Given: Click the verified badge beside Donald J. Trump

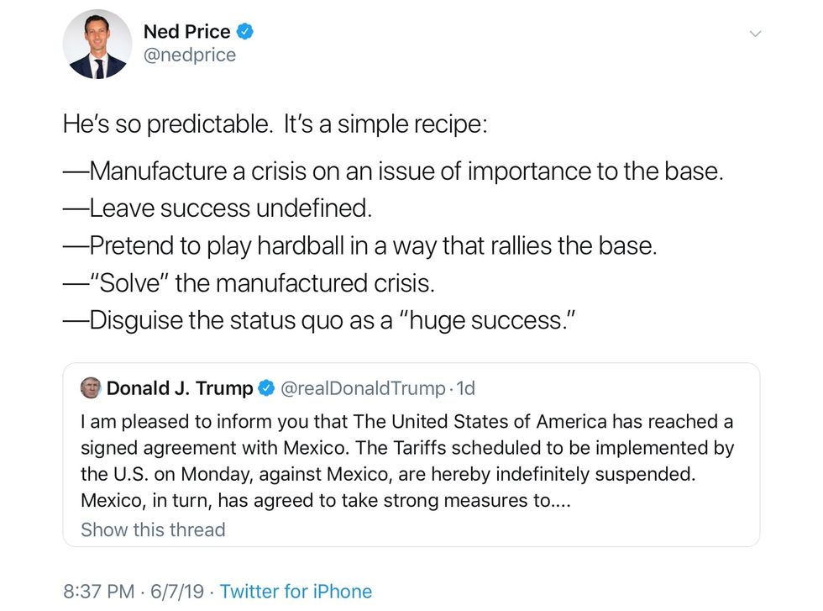Looking at the screenshot, I should point(266,388).
